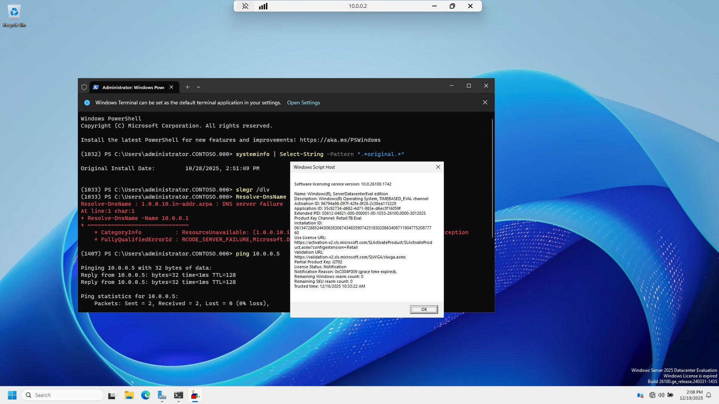Open Task View from taskbar

pos(112,395)
